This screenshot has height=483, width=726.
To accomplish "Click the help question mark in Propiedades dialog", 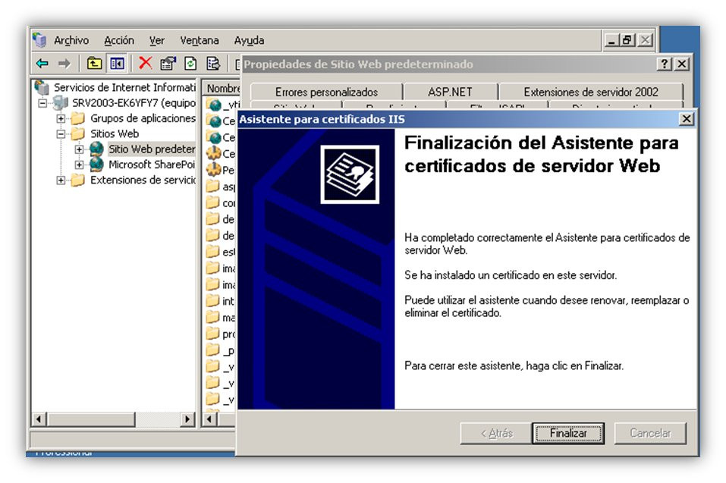I will point(665,64).
